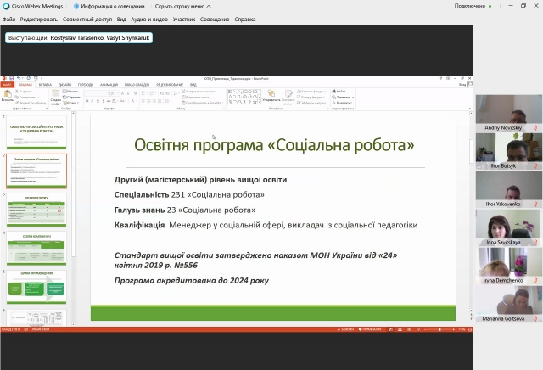Click the PowerPoint zoom slider
543x370 pixels.
pyautogui.click(x=439, y=329)
